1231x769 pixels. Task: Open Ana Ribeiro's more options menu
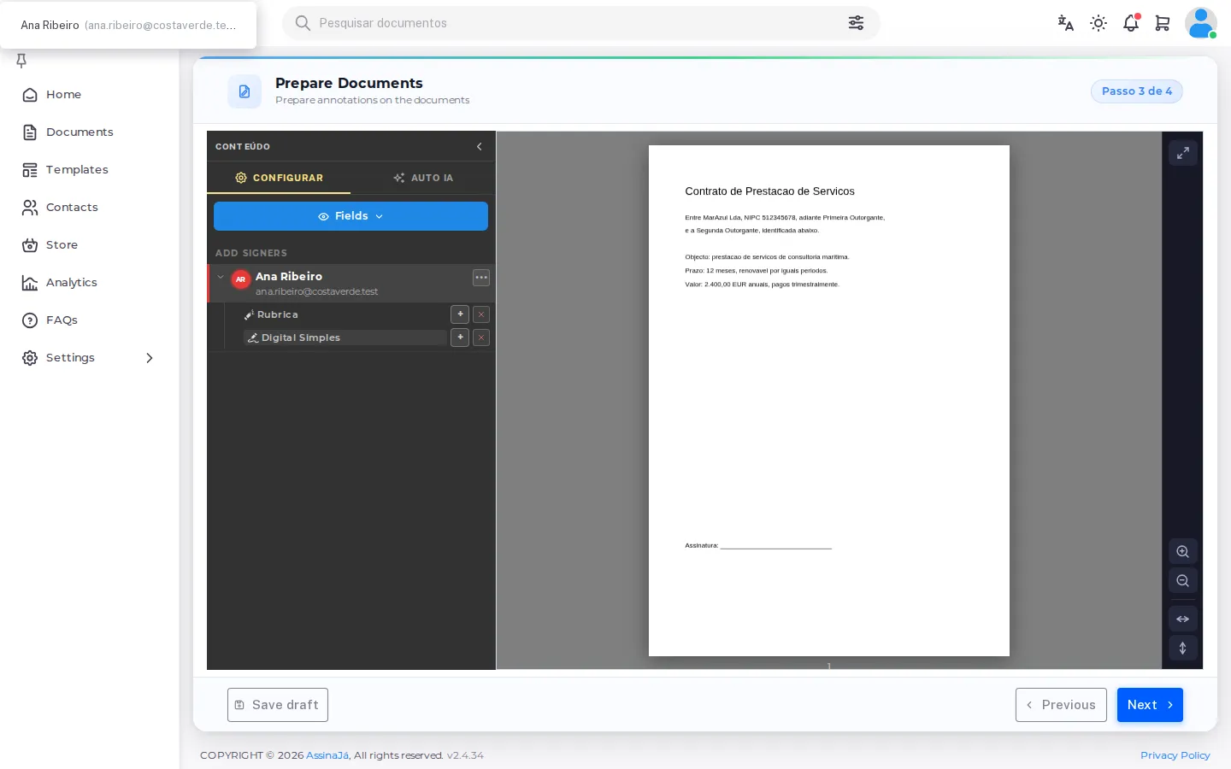point(481,278)
